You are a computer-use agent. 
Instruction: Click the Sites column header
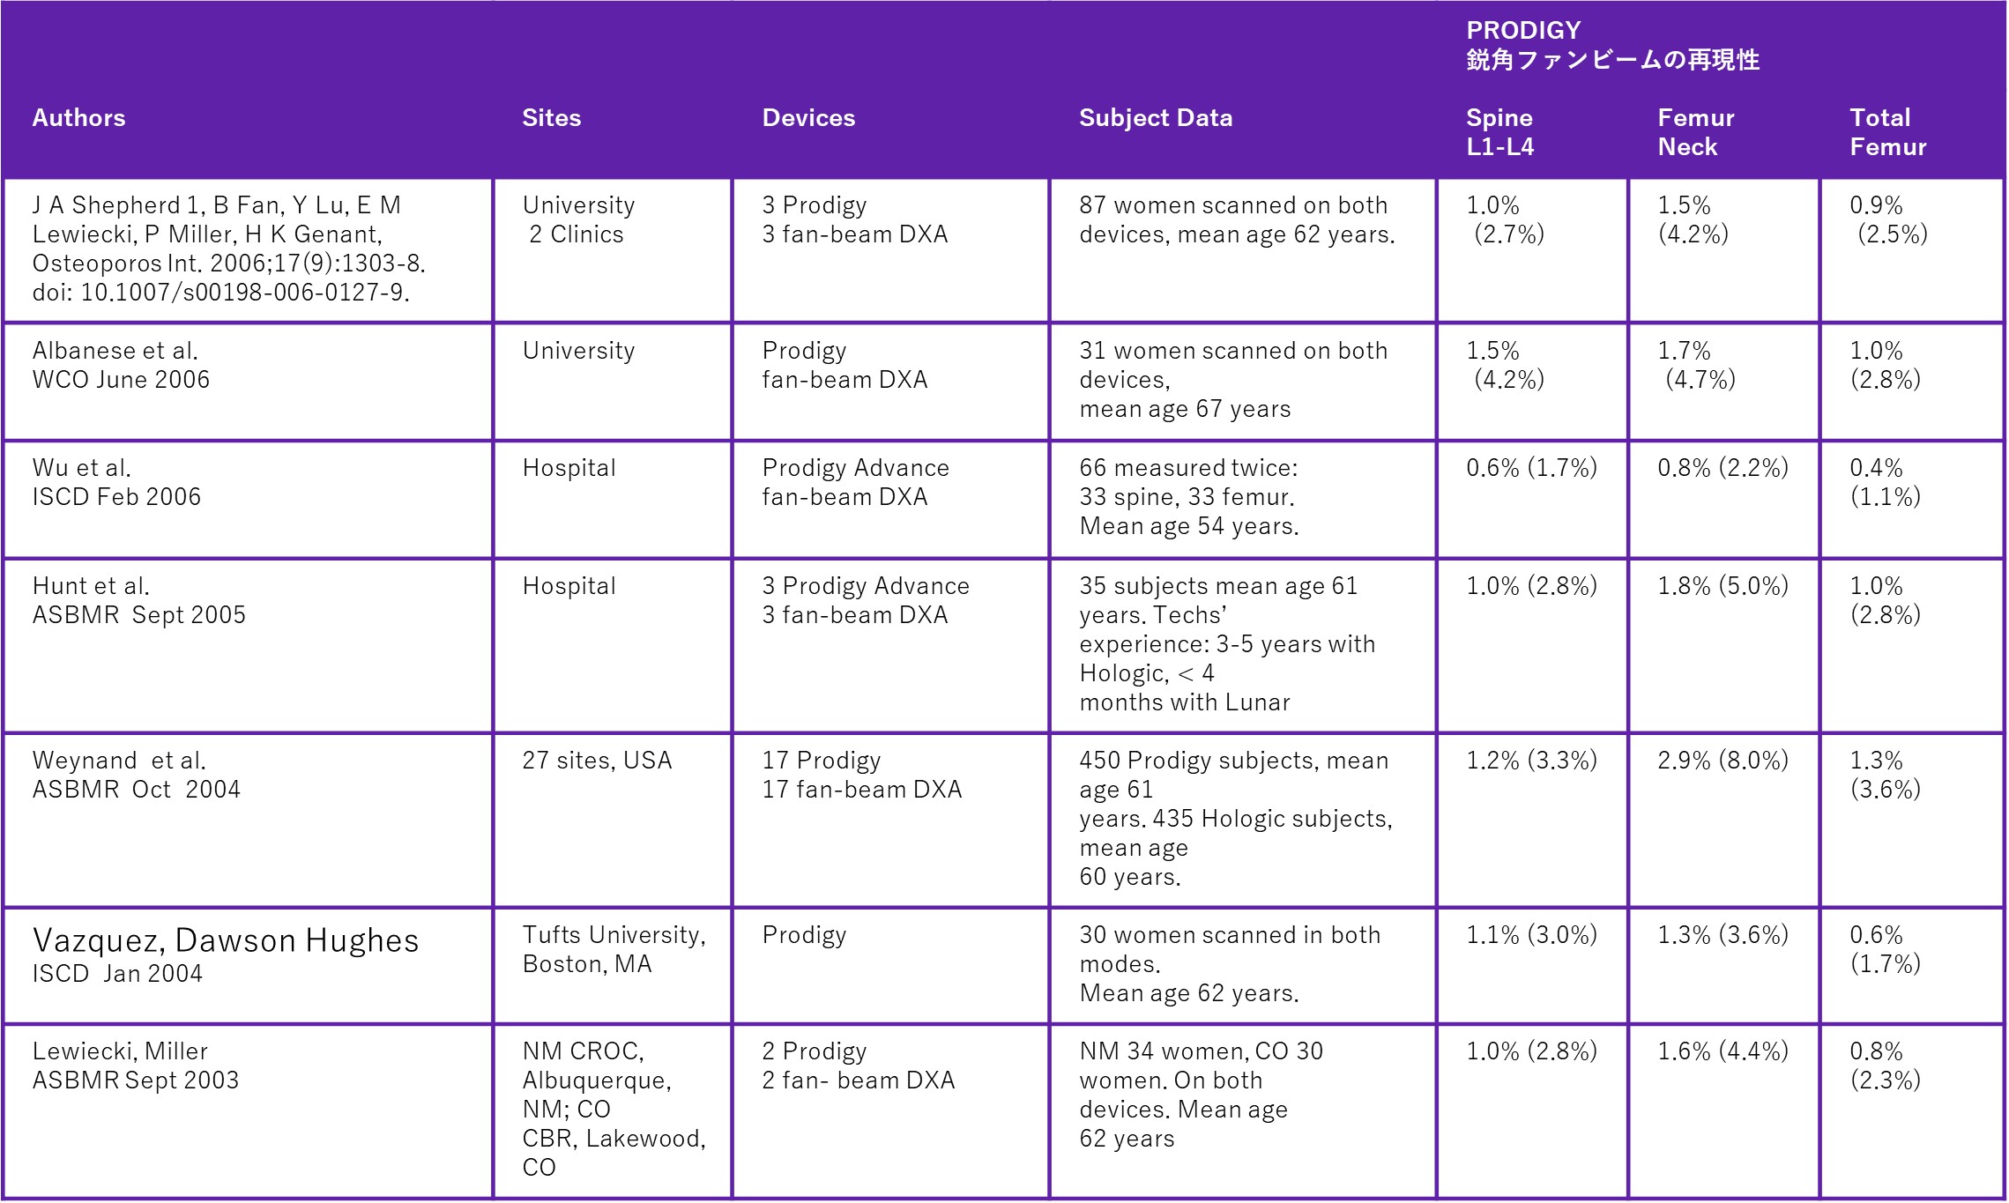point(551,118)
